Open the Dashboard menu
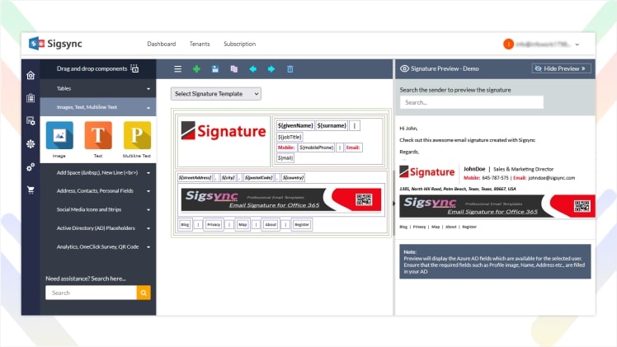The image size is (617, 347). tap(162, 44)
